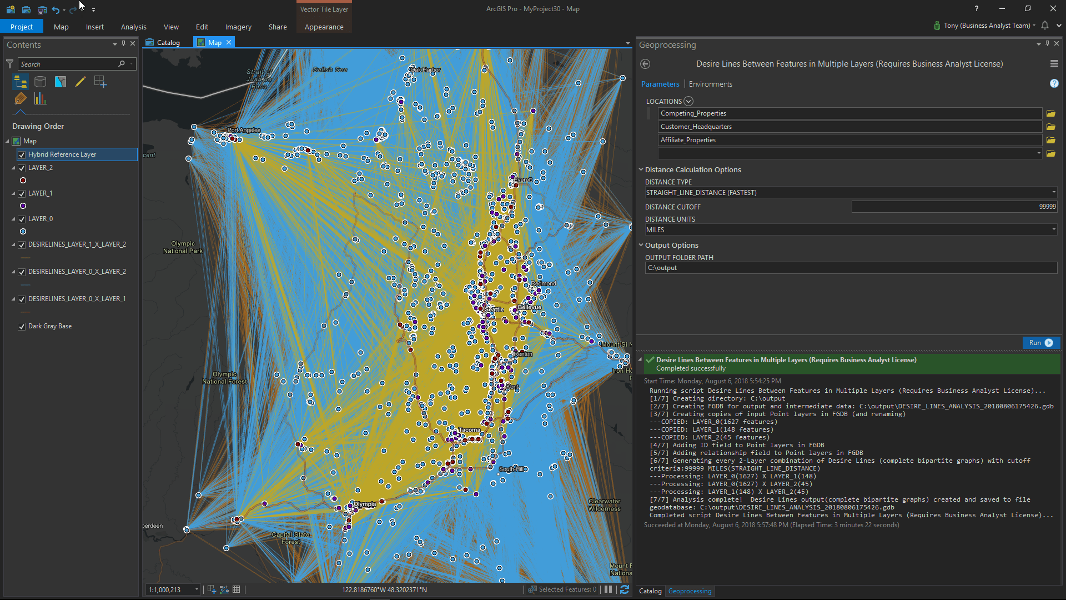Open the Geoprocessing hamburger menu
The image size is (1066, 600).
[x=1054, y=64]
